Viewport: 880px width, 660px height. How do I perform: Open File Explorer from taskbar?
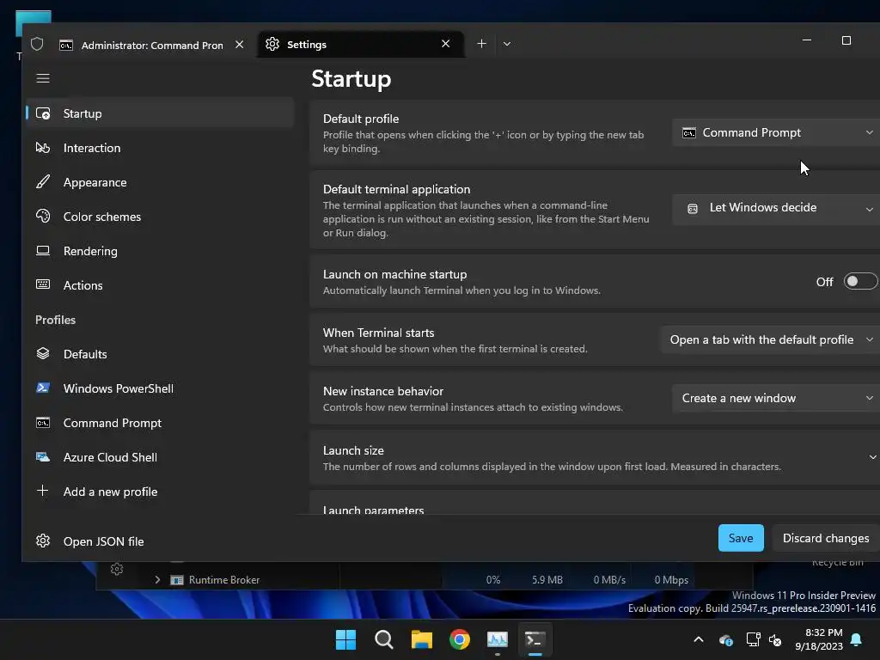point(421,639)
